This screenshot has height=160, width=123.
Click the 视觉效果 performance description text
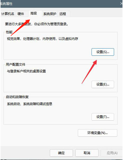(x=43, y=39)
